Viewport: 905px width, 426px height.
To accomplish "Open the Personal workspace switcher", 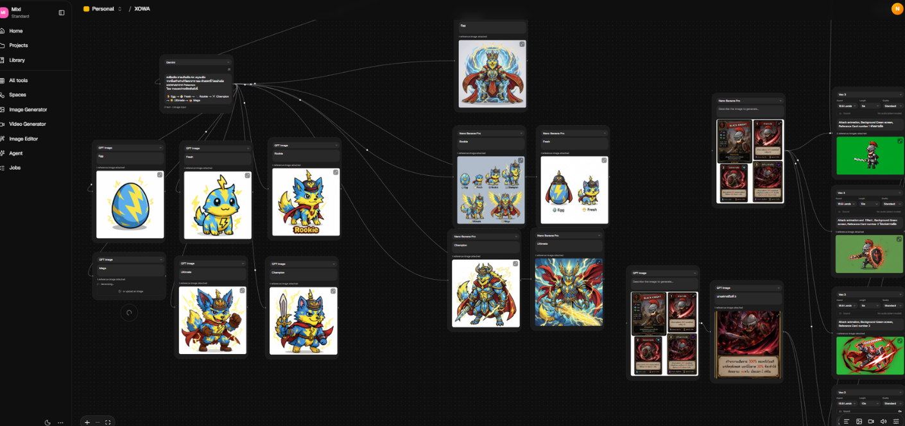I will coord(103,9).
